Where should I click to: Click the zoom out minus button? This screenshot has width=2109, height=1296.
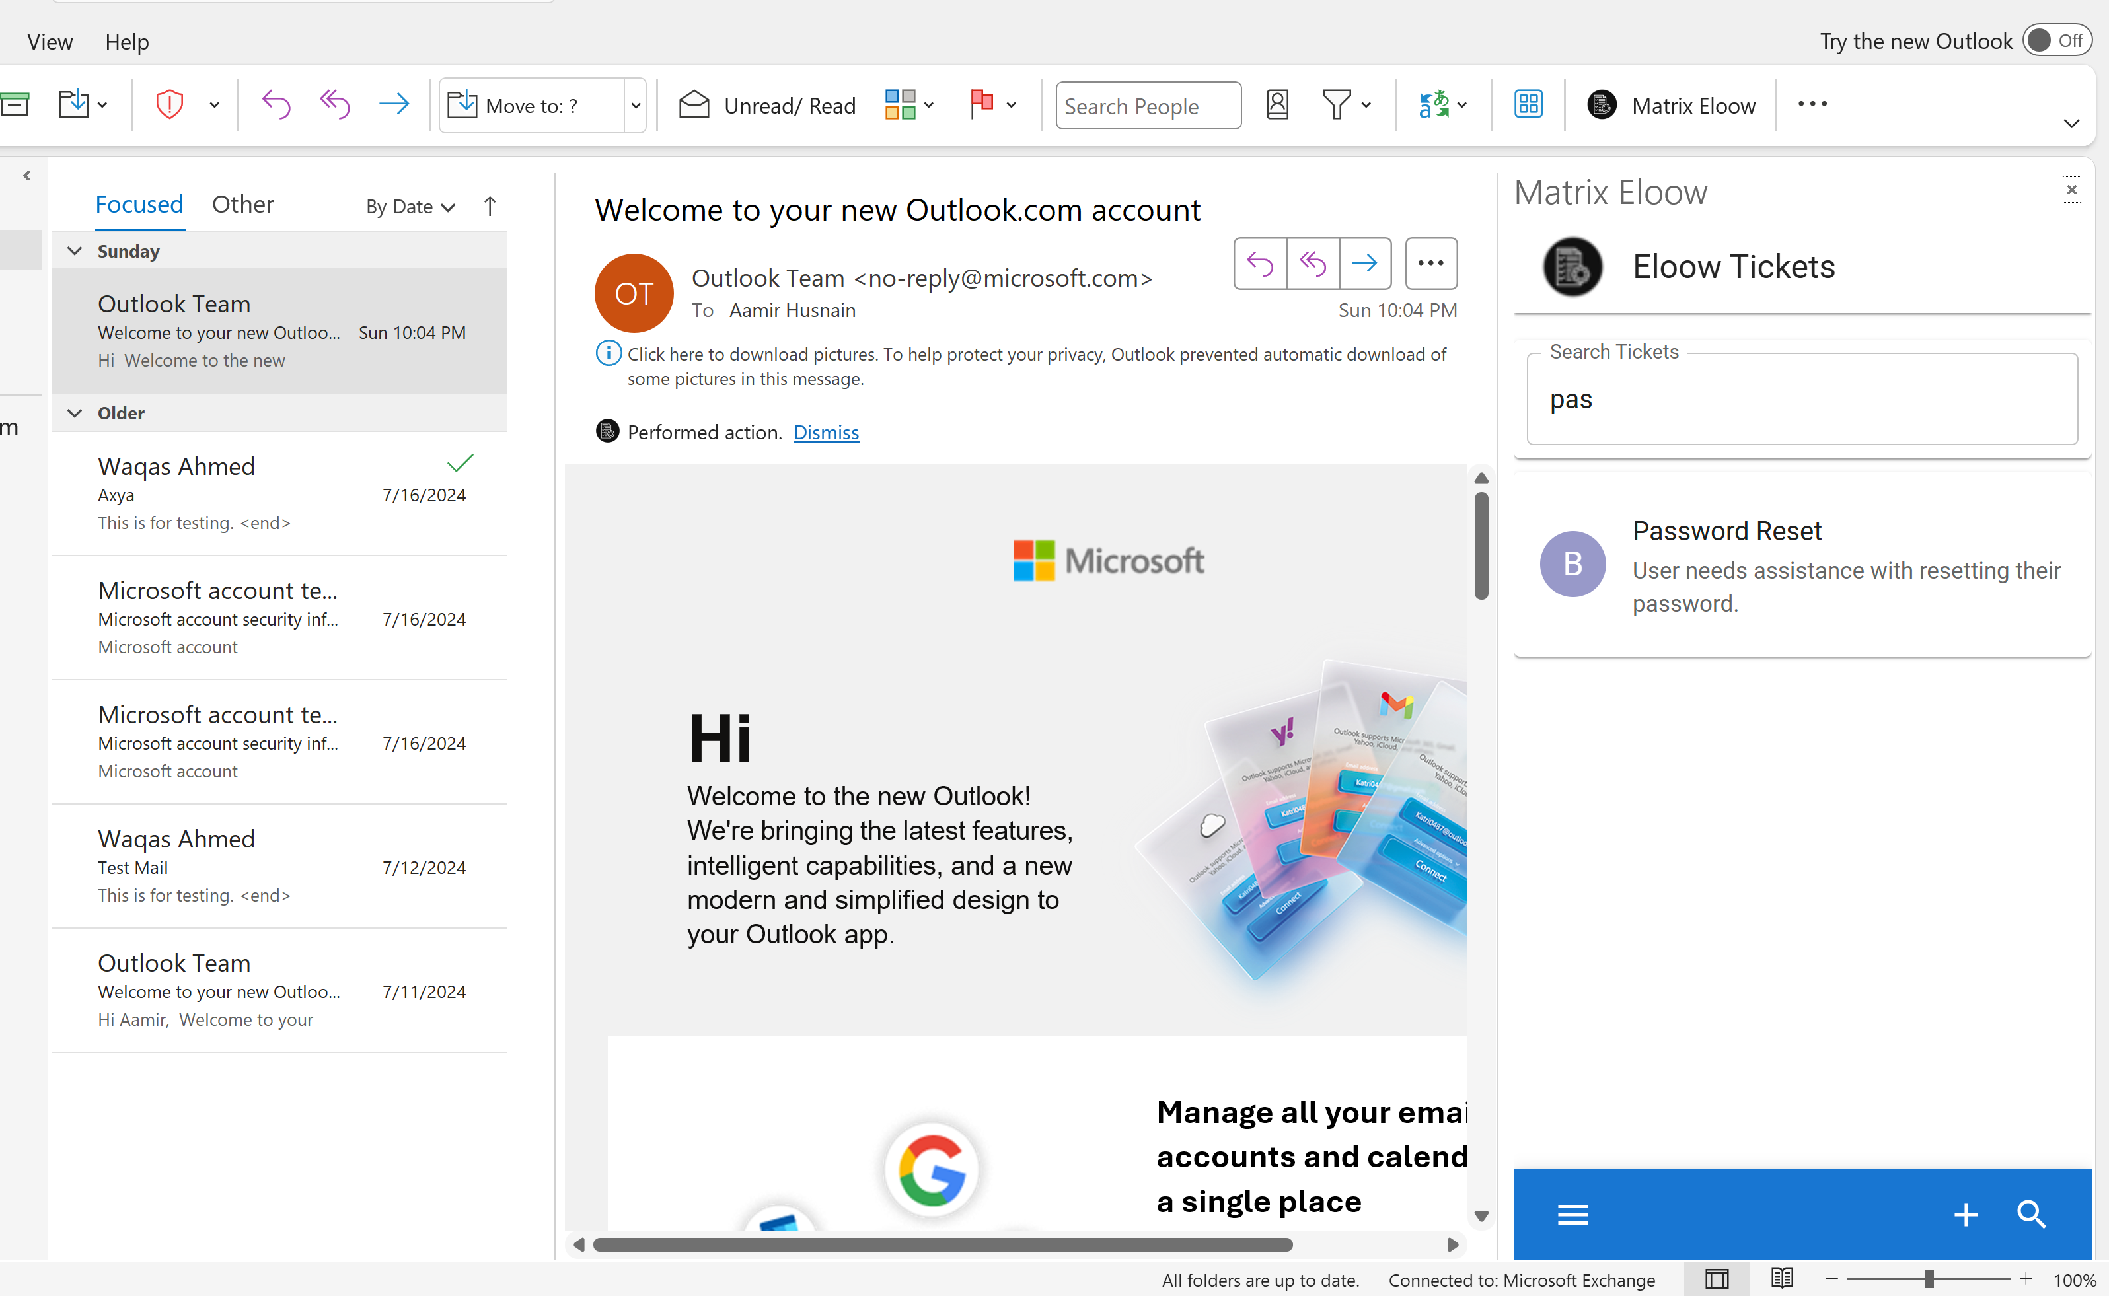(1831, 1279)
